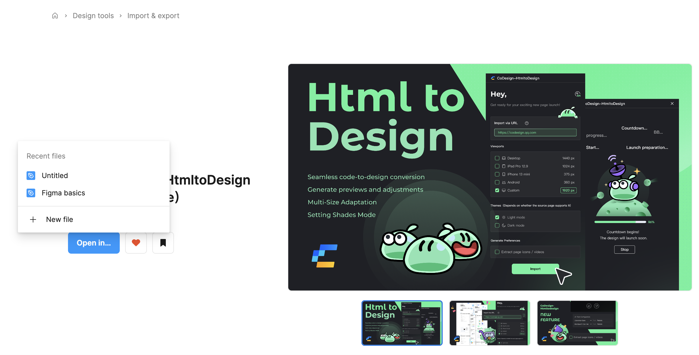Enable the Dark mode checkbox
Screen dimensions: 699x355
pos(497,225)
